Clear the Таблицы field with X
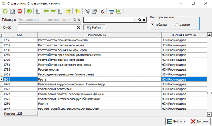212x126 pixels. point(79,20)
